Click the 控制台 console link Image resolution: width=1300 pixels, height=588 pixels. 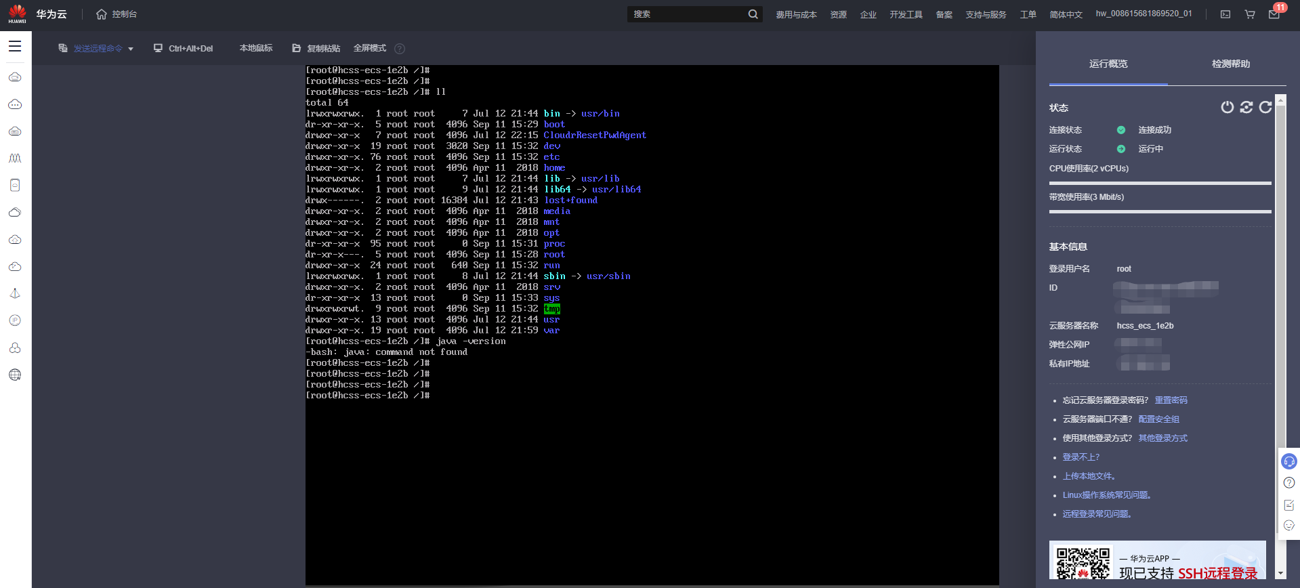tap(125, 14)
